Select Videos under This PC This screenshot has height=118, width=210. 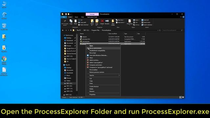[x=68, y=81]
